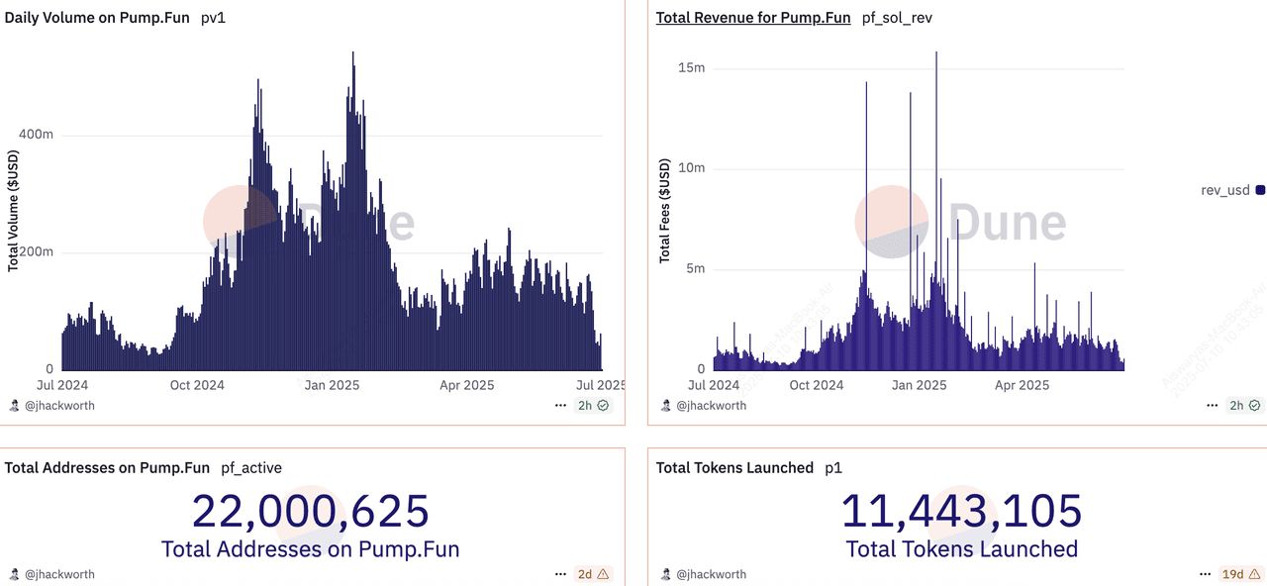This screenshot has width=1267, height=586.
Task: Click the 15m y-axis label on Total Revenue
Action: 691,67
